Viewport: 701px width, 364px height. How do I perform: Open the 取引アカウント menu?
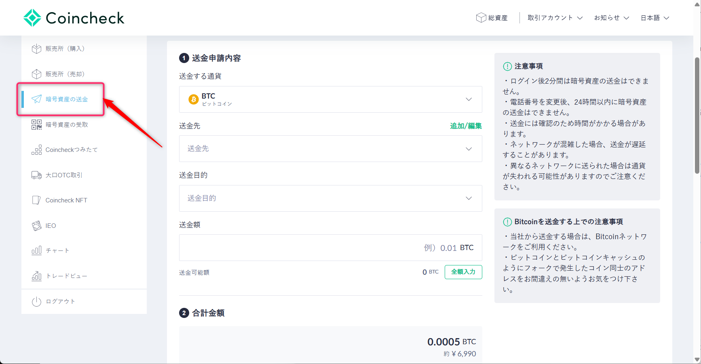[x=554, y=17]
